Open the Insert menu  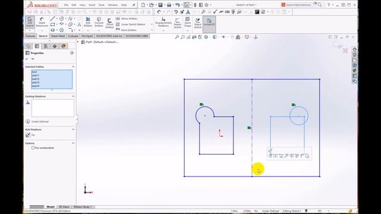click(x=92, y=5)
